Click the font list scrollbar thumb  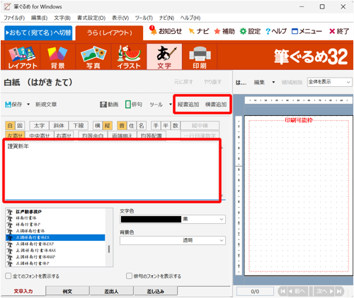pos(109,249)
